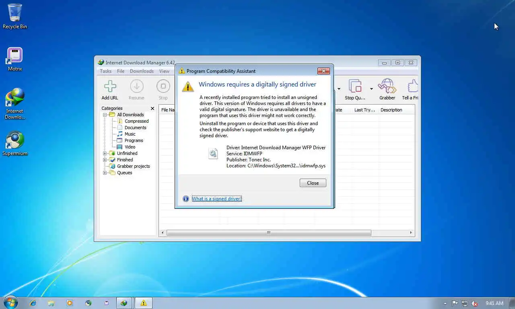Open Windows Explorer from the taskbar
Viewport: 515px width, 309px height.
point(51,303)
